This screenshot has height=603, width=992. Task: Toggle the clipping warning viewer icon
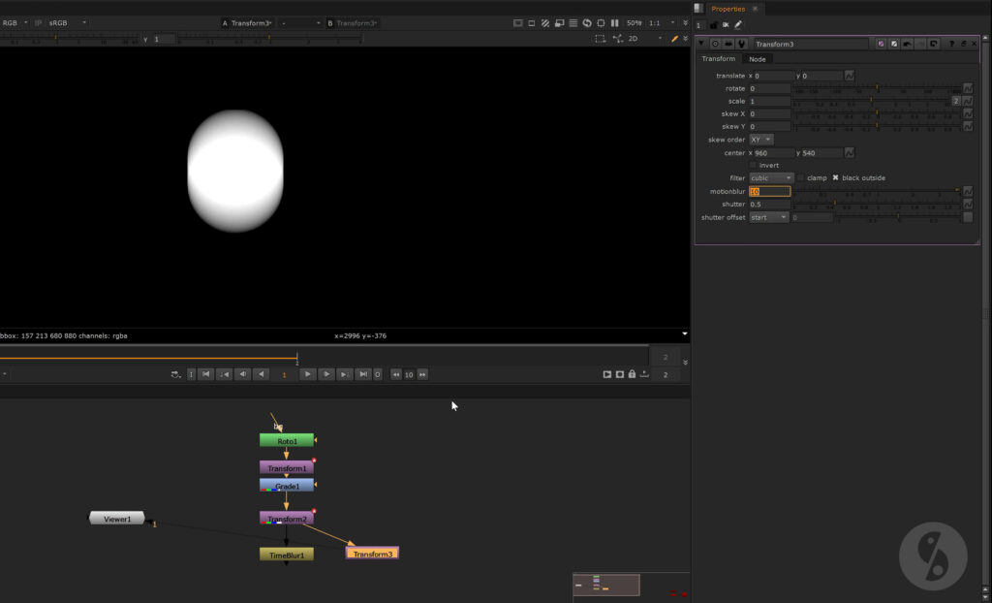518,23
